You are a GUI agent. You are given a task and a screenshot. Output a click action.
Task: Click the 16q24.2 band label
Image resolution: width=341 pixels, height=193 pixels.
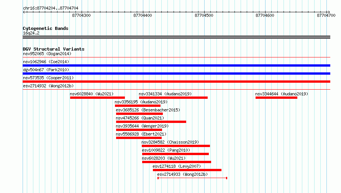31,33
